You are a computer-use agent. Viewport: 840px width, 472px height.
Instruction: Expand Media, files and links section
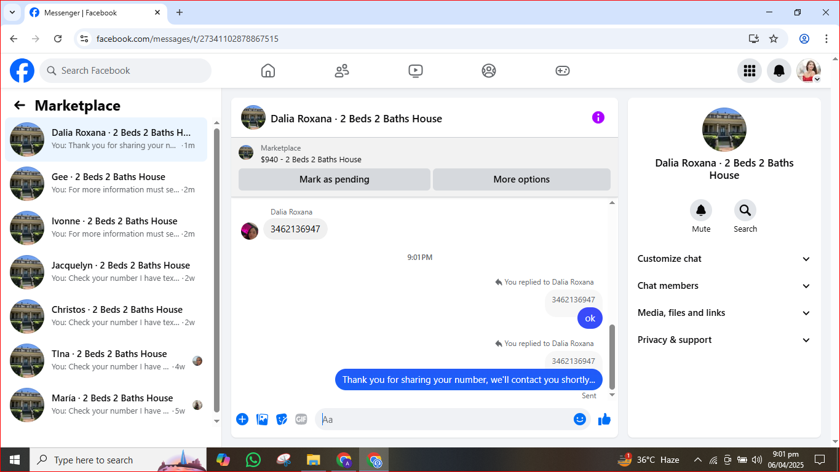[724, 313]
